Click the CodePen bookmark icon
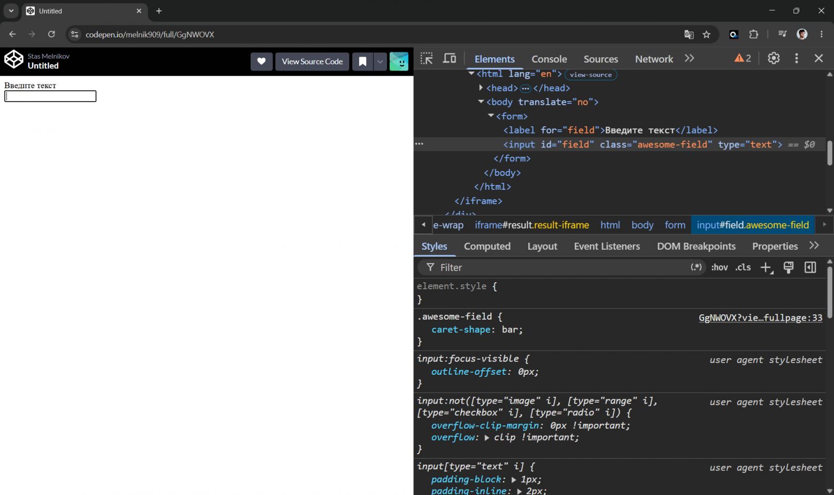Screen dimensions: 834x495 (362, 61)
